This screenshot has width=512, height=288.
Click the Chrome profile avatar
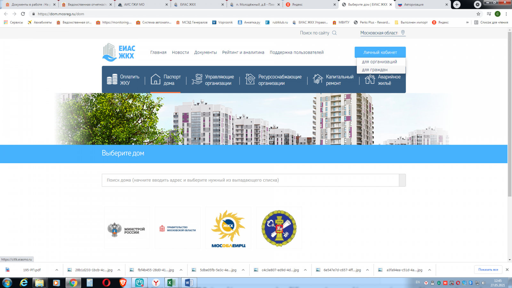[x=498, y=14]
